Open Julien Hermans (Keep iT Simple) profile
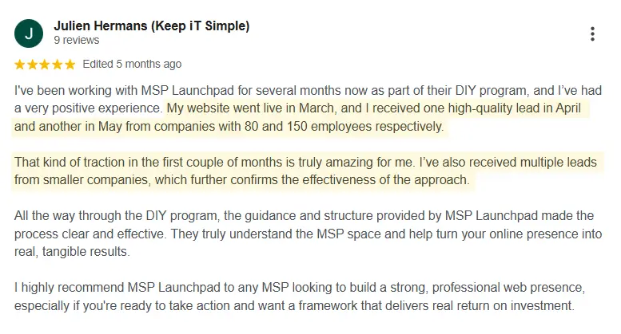The width and height of the screenshot is (621, 334). 151,26
